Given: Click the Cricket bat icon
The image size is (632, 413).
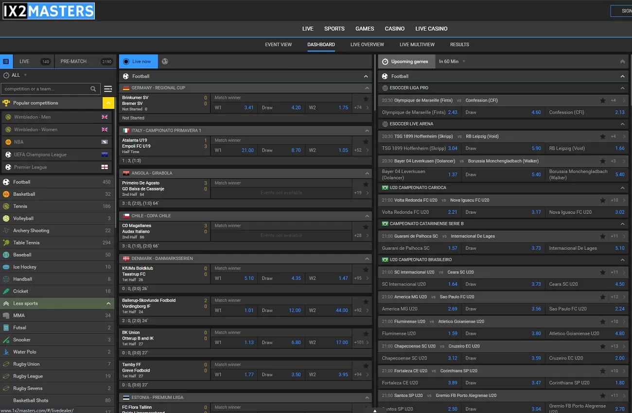Looking at the screenshot, I should tap(6, 292).
